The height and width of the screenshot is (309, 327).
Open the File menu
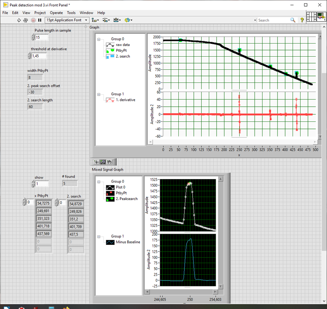5,13
